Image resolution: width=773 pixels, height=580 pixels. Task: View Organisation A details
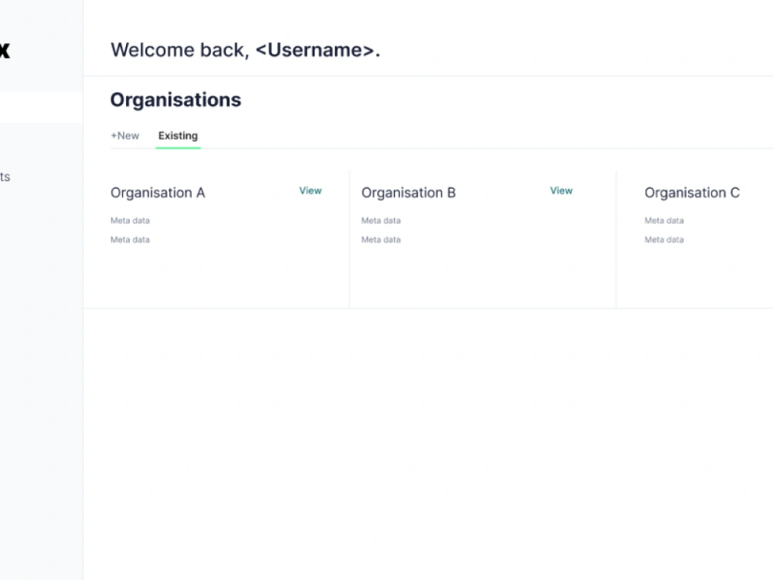[311, 191]
